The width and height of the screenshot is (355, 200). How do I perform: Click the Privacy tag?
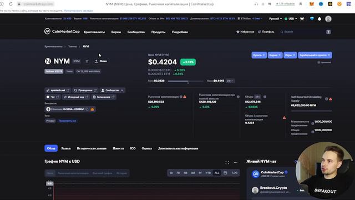(50, 121)
